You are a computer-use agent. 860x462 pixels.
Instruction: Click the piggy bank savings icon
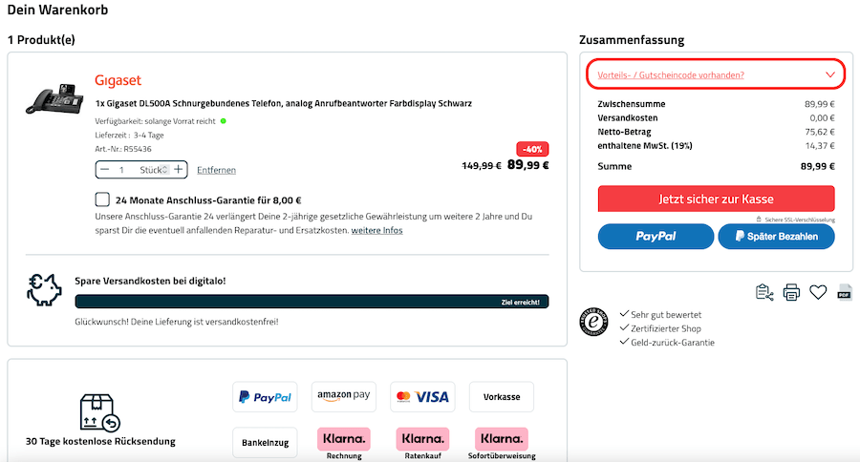point(44,290)
